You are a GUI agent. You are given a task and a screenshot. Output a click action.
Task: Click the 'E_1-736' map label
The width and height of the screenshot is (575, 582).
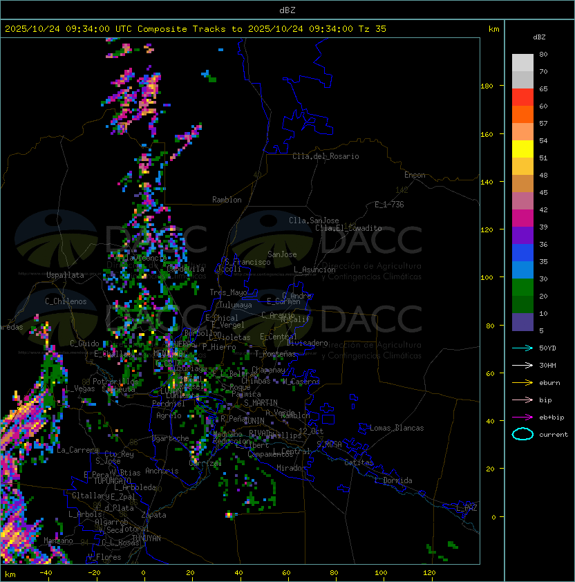point(389,205)
